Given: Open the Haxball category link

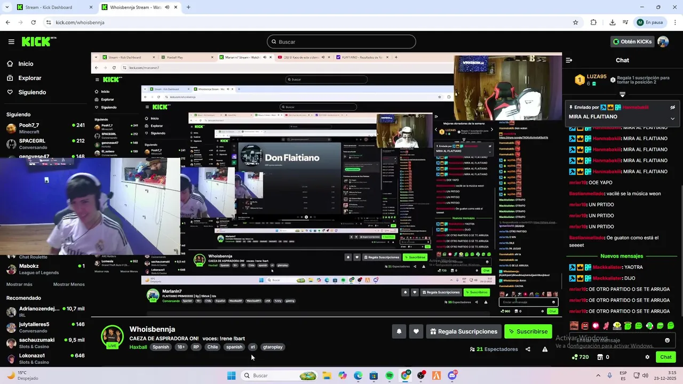Looking at the screenshot, I should [138, 347].
